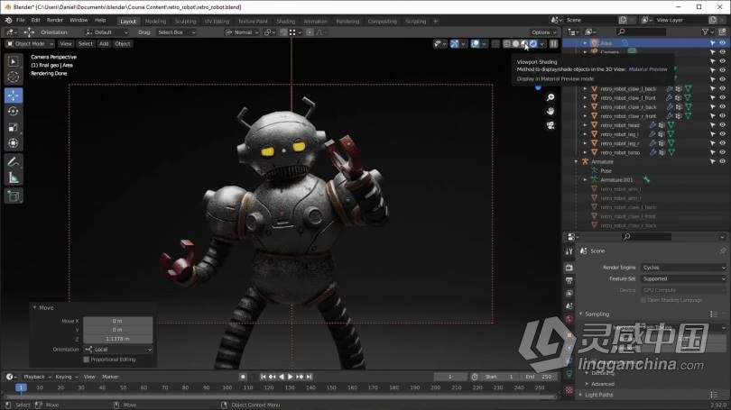731x410 pixels.
Task: Pause viewport render preview
Action: click(x=553, y=44)
